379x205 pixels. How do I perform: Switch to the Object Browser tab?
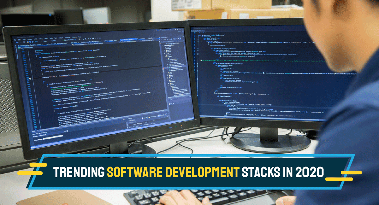[x=151, y=38]
